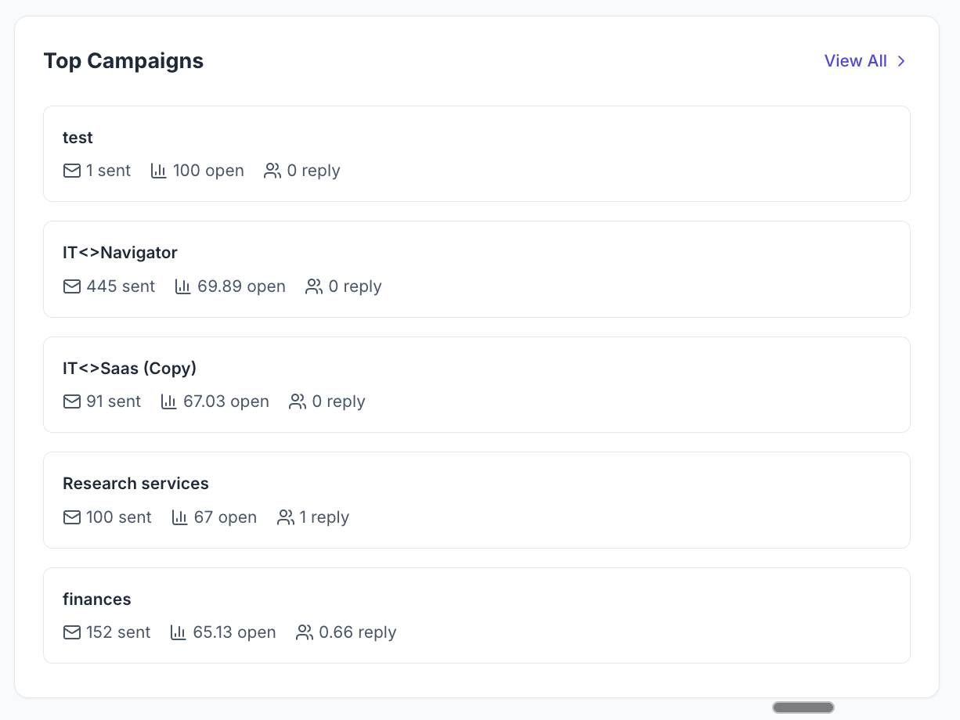The width and height of the screenshot is (960, 720).
Task: Click the people icon in test campaign
Action: (x=272, y=171)
